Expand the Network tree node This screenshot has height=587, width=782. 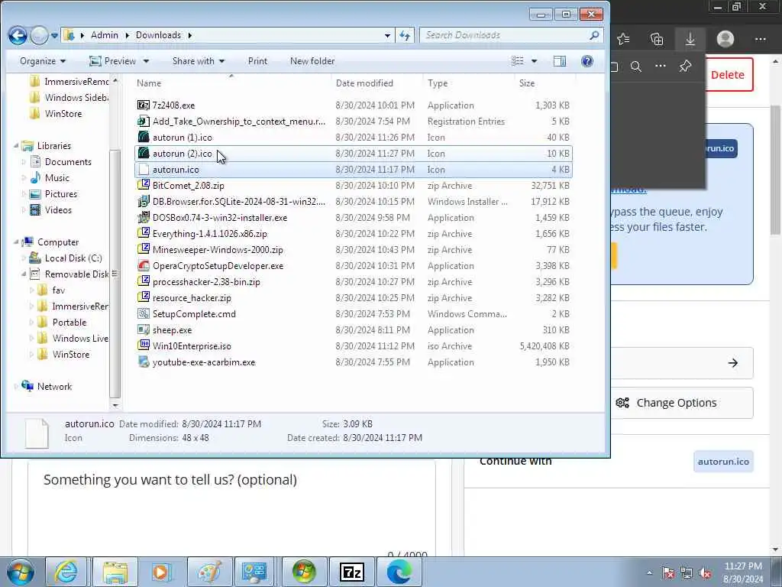pos(16,386)
